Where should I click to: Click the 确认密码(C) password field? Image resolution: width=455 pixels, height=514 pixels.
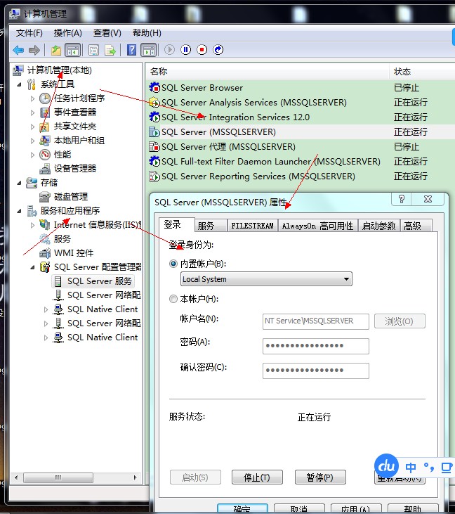click(315, 371)
